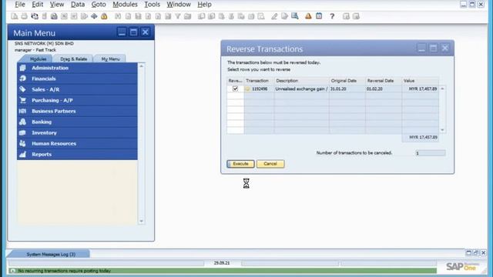The width and height of the screenshot is (493, 277).
Task: Switch to the My Menu tab
Action: click(110, 59)
